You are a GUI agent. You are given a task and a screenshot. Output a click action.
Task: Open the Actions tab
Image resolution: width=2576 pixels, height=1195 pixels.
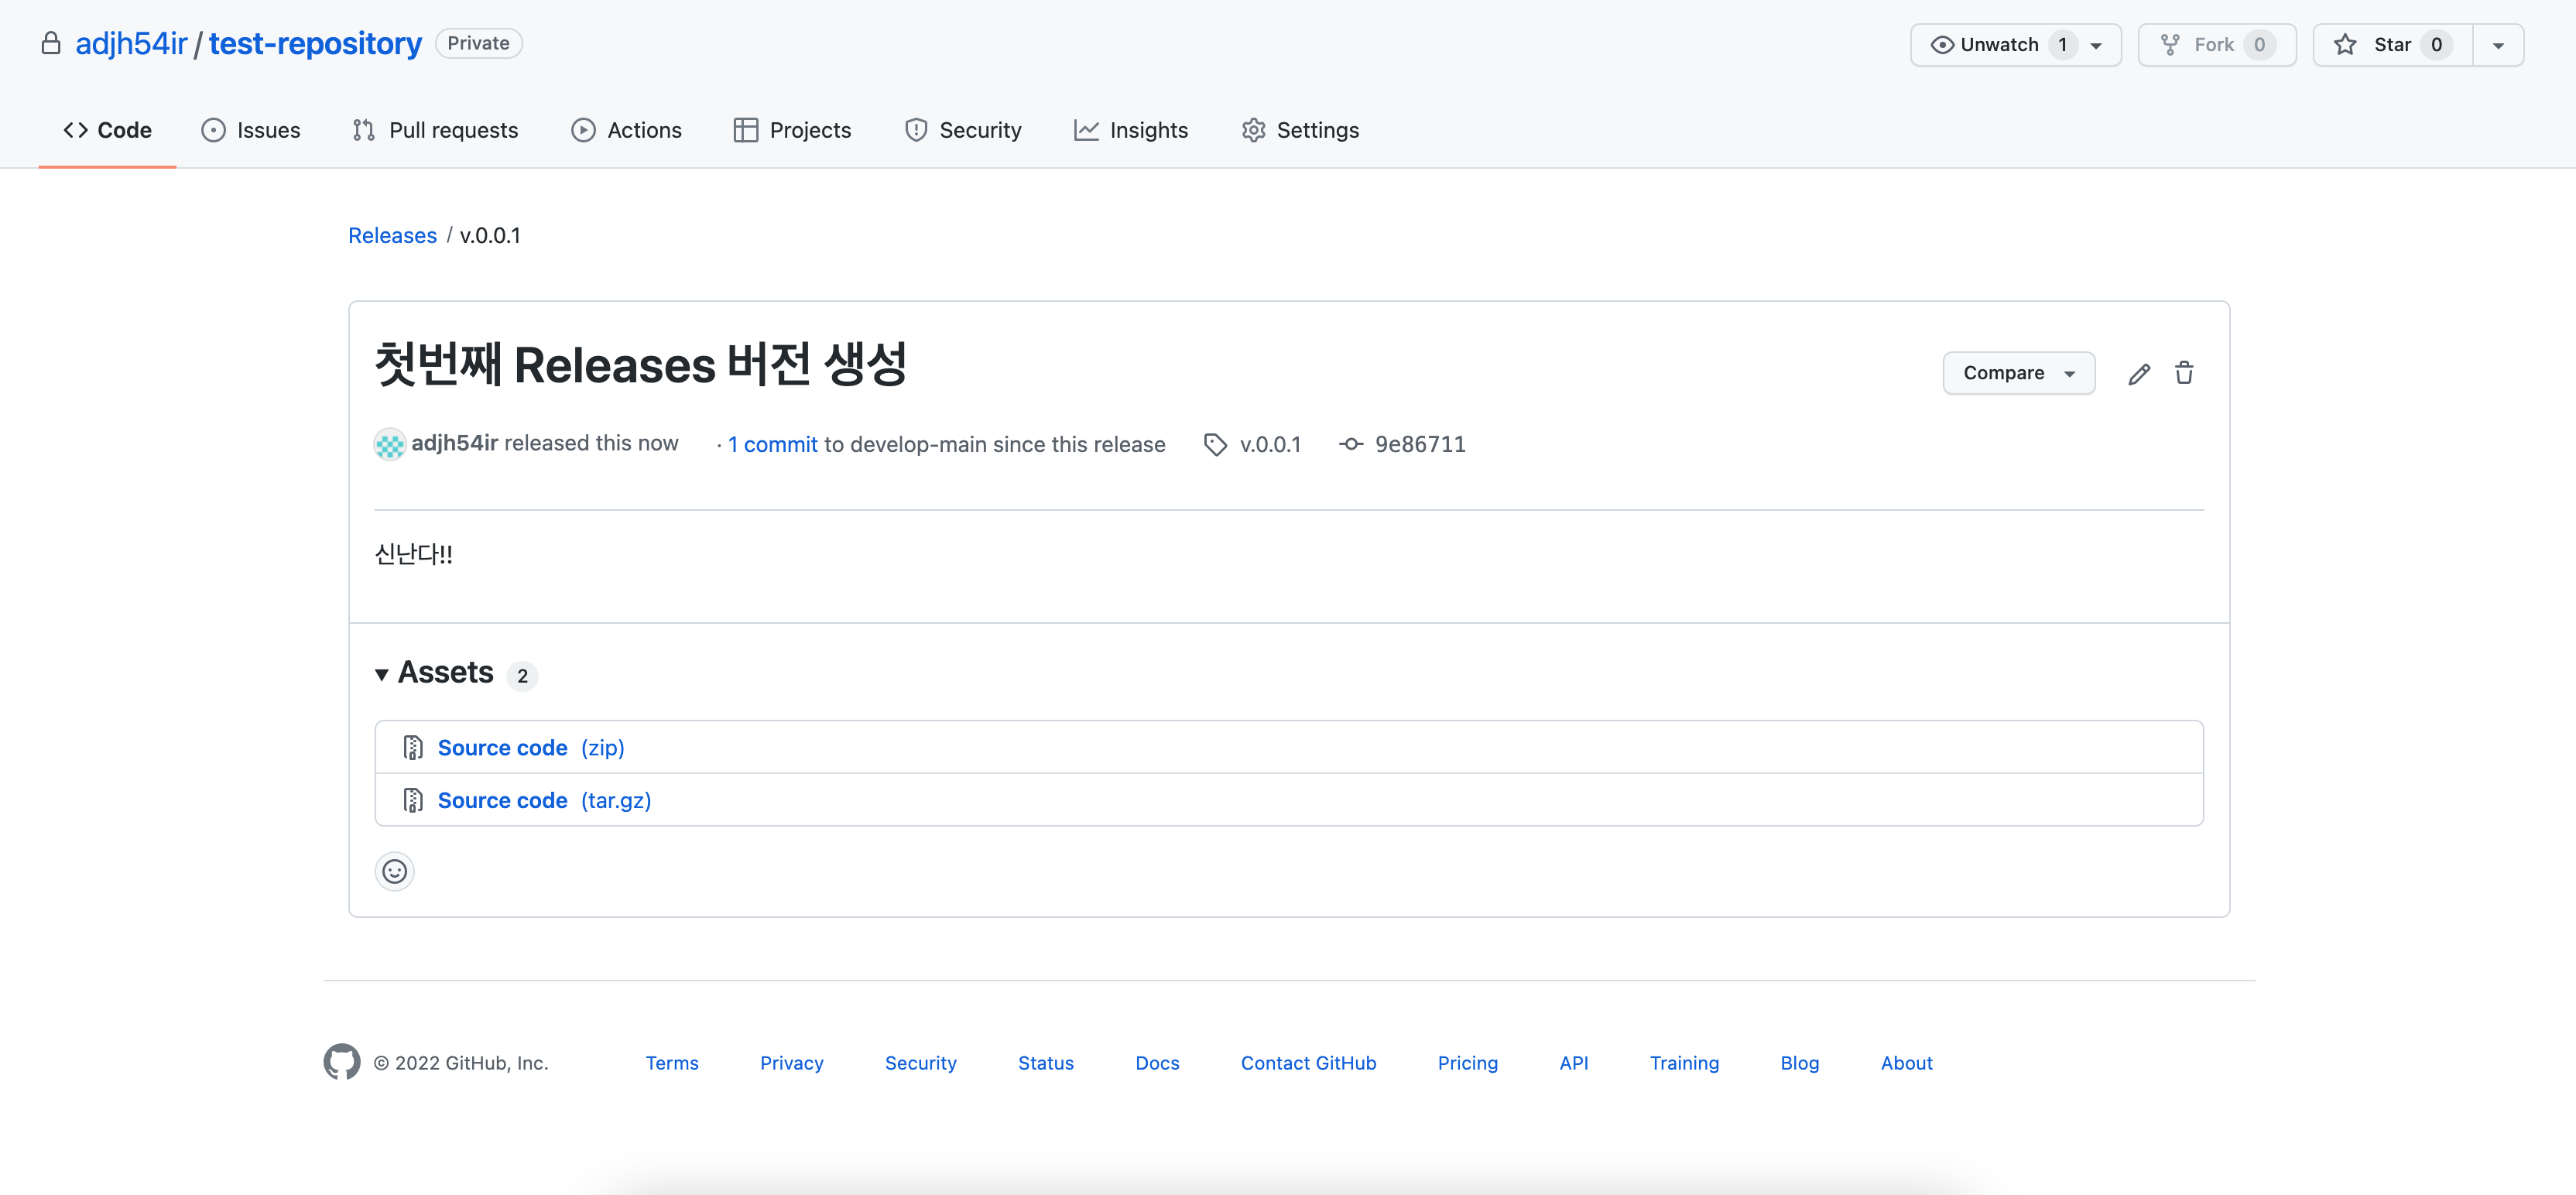click(627, 130)
